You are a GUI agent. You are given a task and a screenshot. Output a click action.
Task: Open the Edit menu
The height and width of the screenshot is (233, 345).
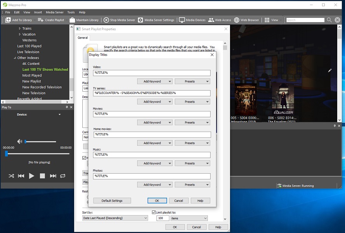[17, 12]
